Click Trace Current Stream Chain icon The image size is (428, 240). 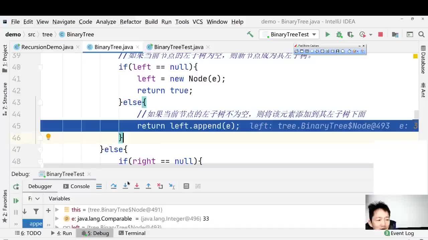pos(198,186)
